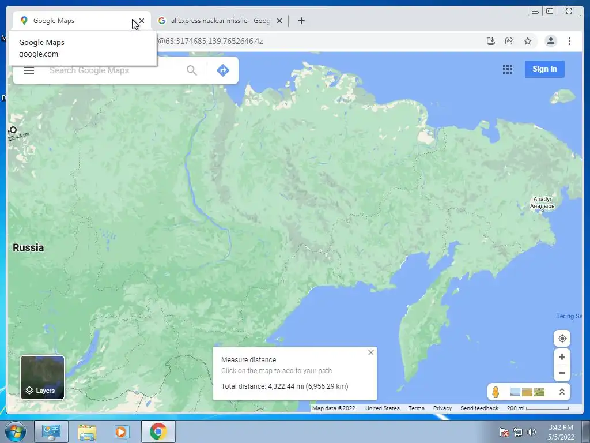Launch Windows Media Player from the taskbar
590x443 pixels.
click(x=122, y=431)
